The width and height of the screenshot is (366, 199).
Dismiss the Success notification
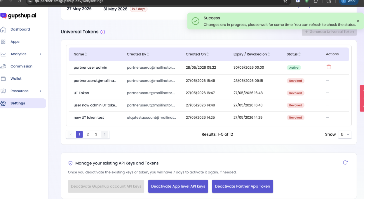[x=358, y=21]
